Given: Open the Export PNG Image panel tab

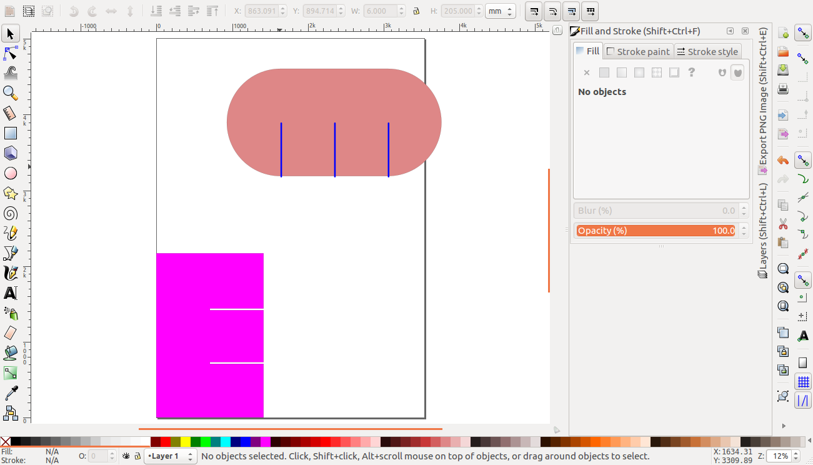Looking at the screenshot, I should pyautogui.click(x=762, y=101).
